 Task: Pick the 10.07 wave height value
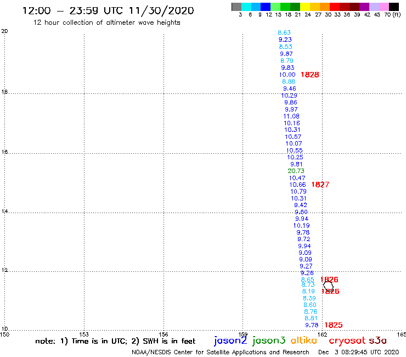[x=294, y=144]
